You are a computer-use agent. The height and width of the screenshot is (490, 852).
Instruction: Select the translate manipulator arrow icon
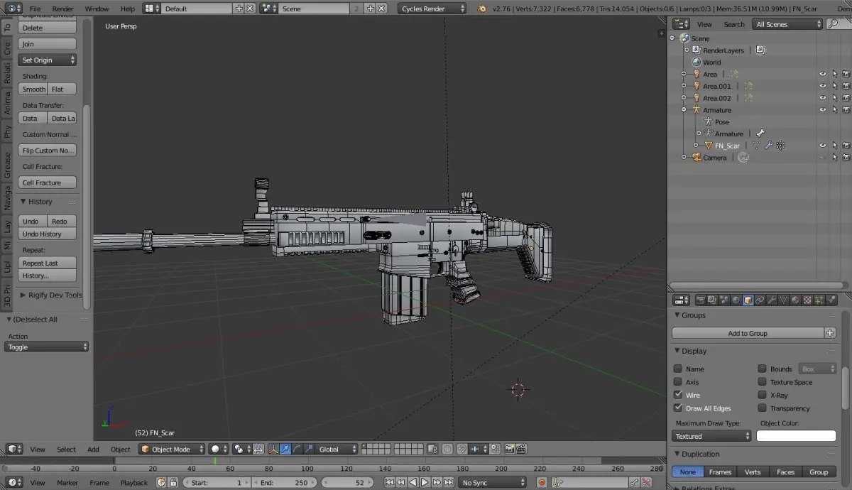tap(285, 449)
